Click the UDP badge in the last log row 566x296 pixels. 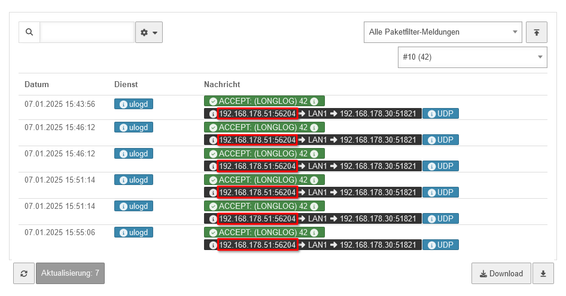click(x=440, y=245)
